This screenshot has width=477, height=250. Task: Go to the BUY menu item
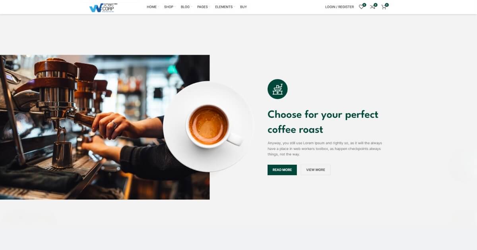243,7
